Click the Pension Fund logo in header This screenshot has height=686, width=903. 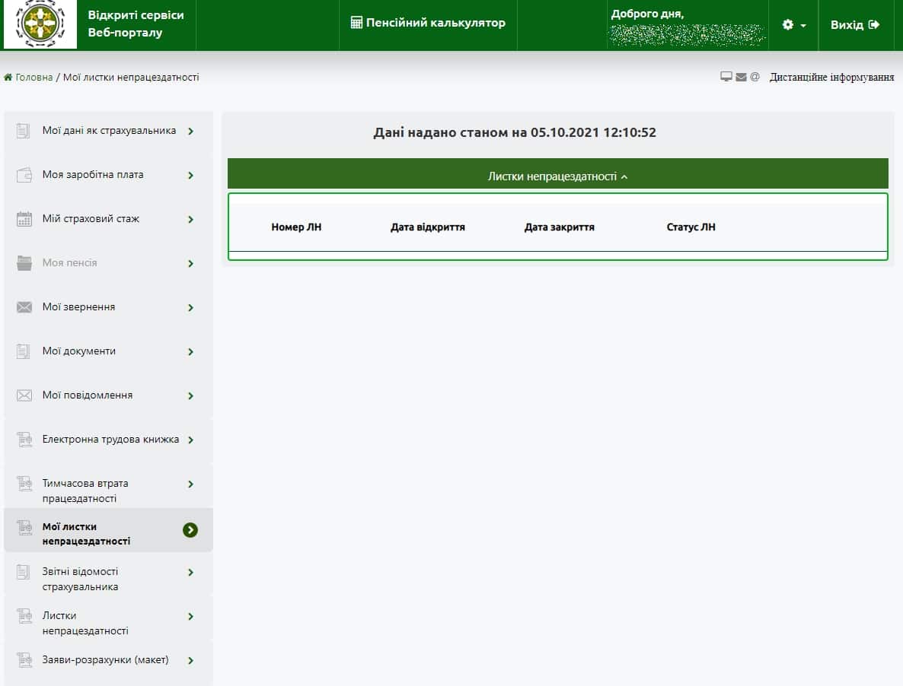click(40, 24)
